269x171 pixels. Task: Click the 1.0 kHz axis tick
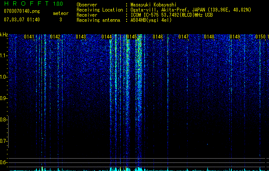(3, 77)
